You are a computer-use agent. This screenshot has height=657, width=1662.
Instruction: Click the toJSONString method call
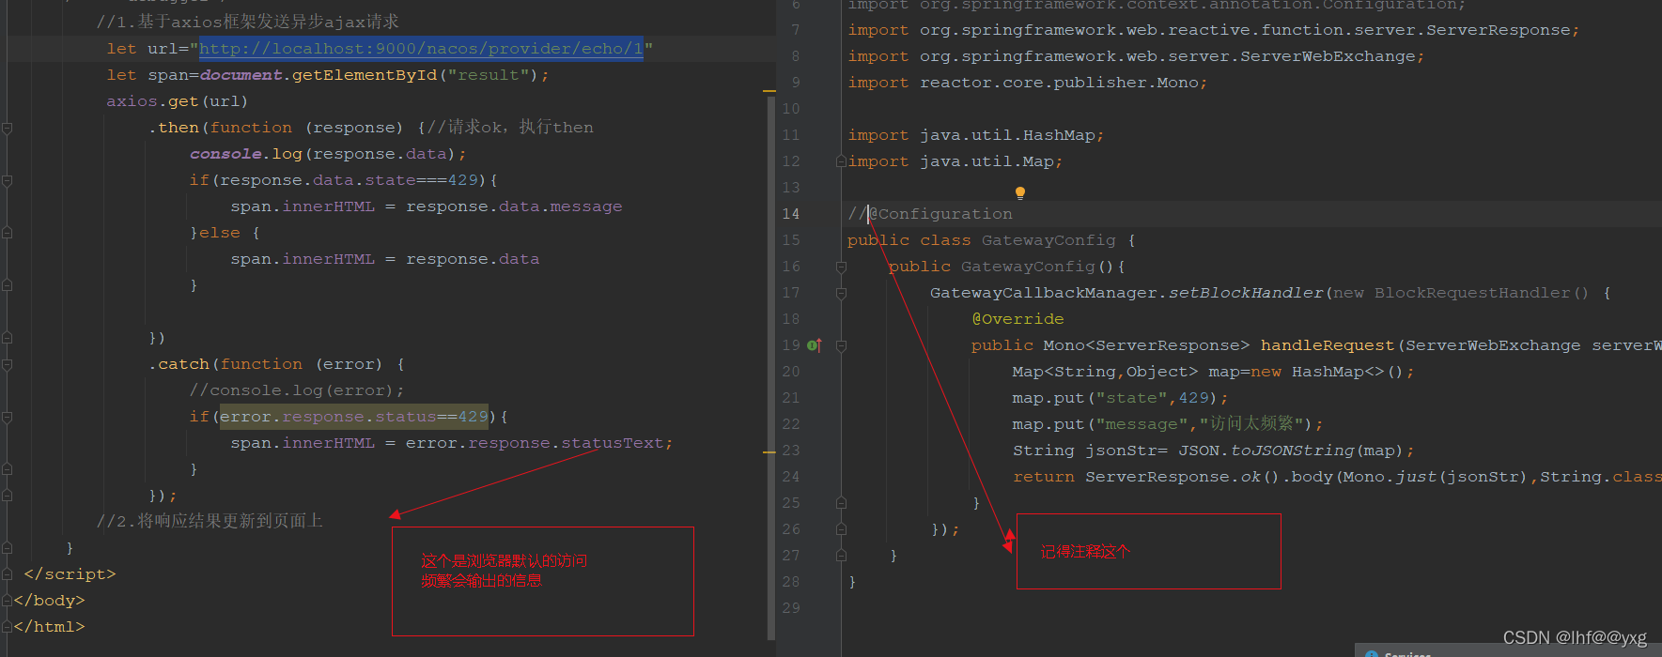coord(1293,451)
